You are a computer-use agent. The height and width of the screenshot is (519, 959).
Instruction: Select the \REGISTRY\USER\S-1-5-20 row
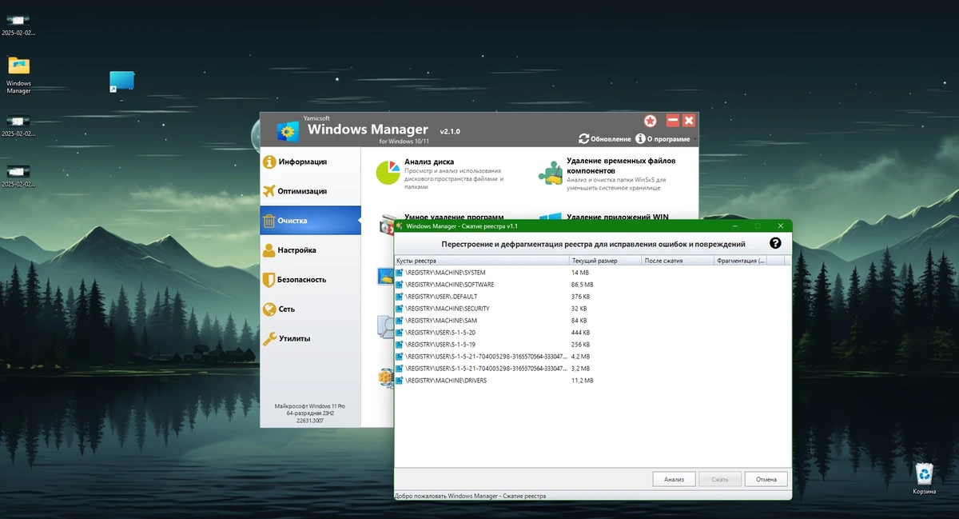point(591,333)
